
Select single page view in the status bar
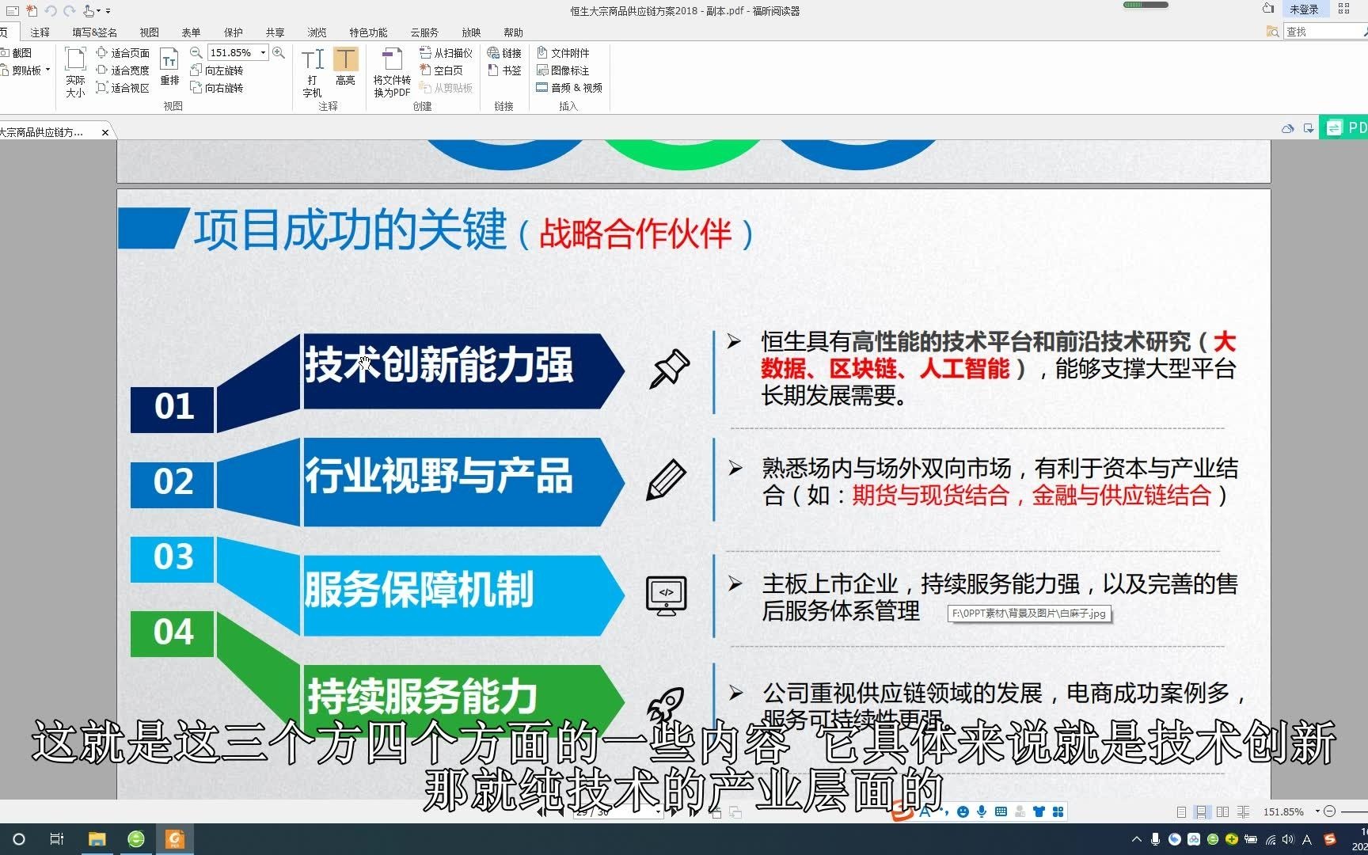click(x=1181, y=811)
